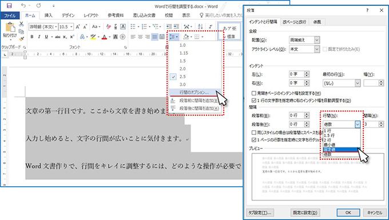This screenshot has width=389, height=220.
Task: Open the Change Case (Aa) dropdown
Action: 96,27
